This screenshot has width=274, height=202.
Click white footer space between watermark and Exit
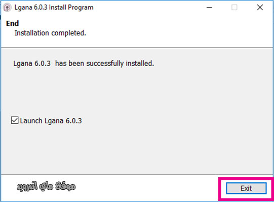[x=147, y=188]
